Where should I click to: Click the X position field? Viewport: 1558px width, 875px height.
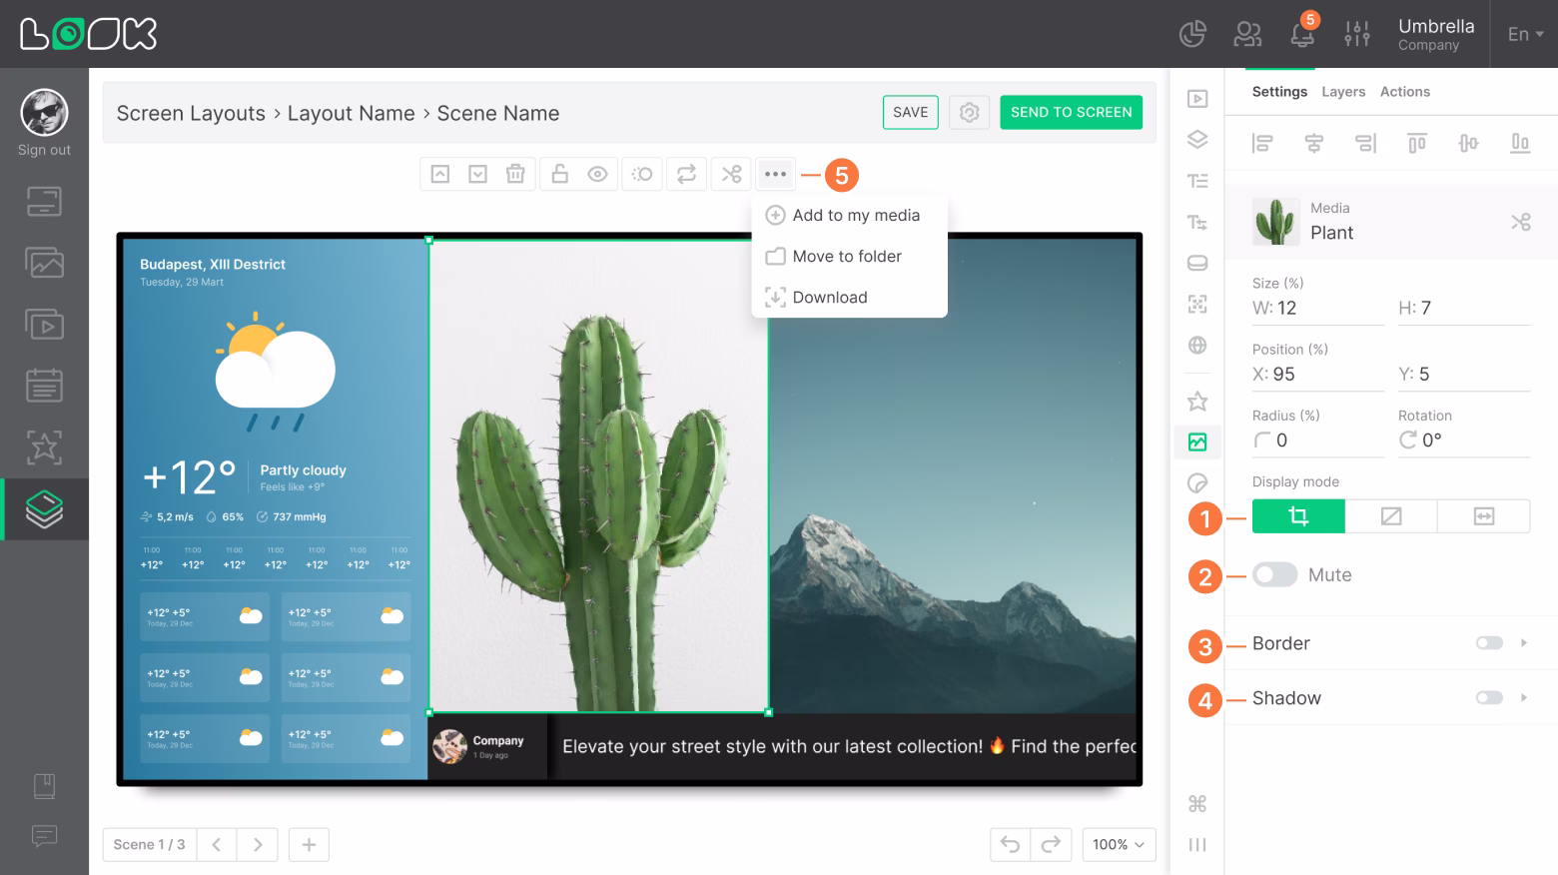pyautogui.click(x=1318, y=375)
